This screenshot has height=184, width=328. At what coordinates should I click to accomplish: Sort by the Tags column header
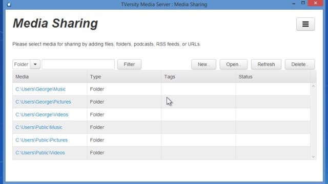(198, 77)
